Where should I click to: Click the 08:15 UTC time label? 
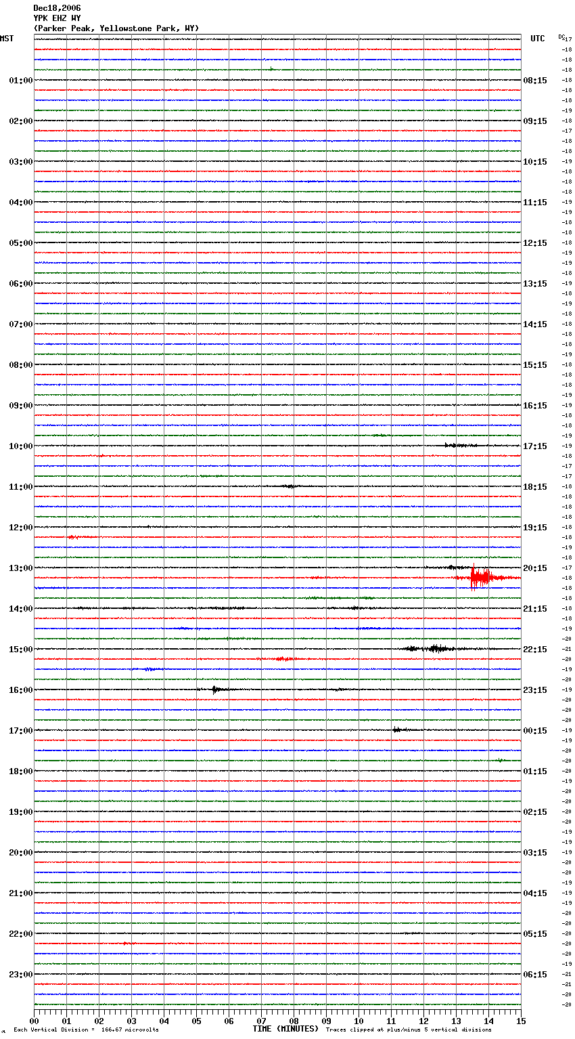coord(535,81)
